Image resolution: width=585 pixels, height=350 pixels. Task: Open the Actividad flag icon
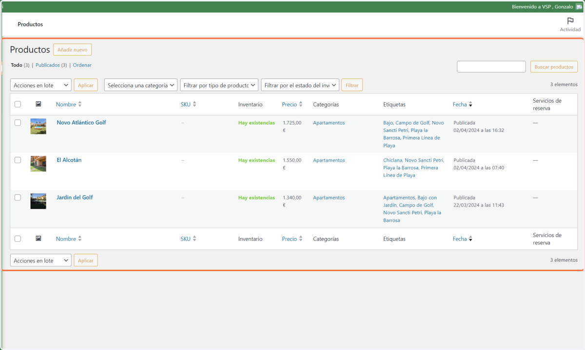point(570,21)
